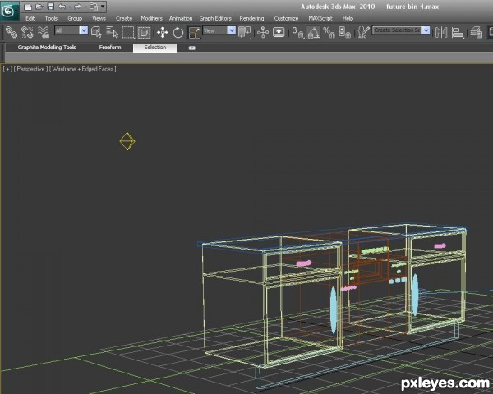Open Edit Named Selection Sets
Viewport: 493px width, 394px height.
[363, 32]
